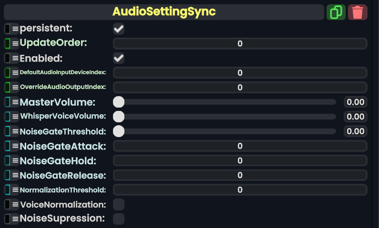Click the NoiseGateHold value field
379x228 pixels.
(240, 160)
